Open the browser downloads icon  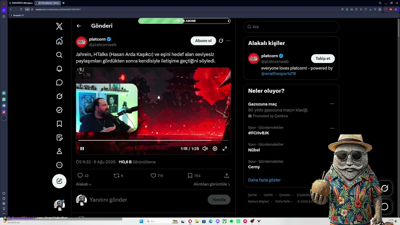coord(371,9)
